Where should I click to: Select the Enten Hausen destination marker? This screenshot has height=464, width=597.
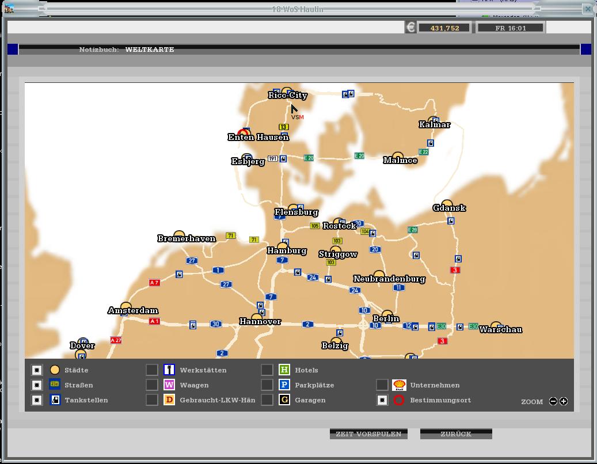pos(243,134)
